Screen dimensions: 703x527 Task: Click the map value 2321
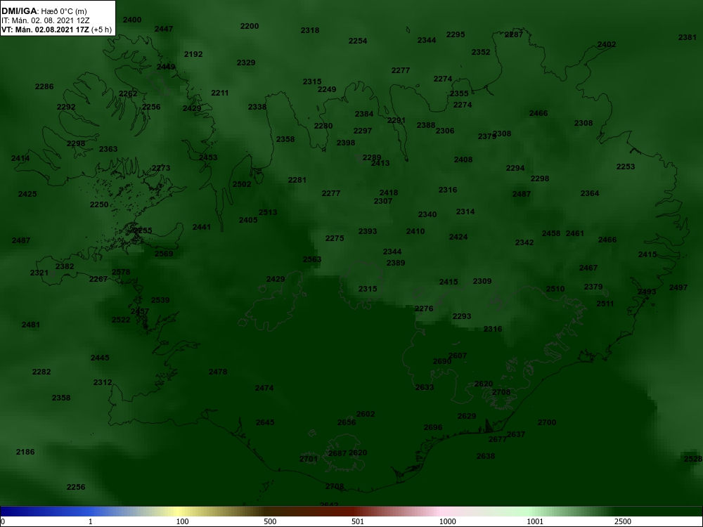point(39,273)
